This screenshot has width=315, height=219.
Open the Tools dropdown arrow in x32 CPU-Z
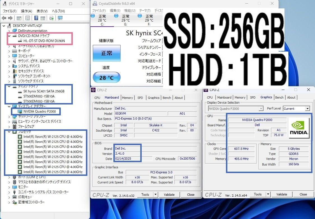point(155,194)
